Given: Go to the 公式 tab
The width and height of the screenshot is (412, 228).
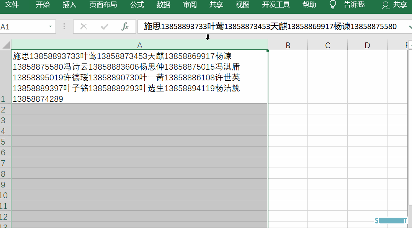Looking at the screenshot, I should (137, 5).
